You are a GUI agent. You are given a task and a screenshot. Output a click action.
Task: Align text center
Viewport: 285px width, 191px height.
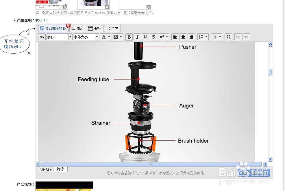183,37
